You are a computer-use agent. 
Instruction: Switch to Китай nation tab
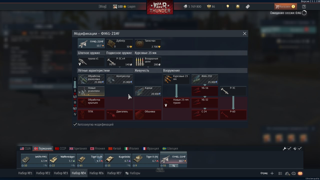point(115,148)
